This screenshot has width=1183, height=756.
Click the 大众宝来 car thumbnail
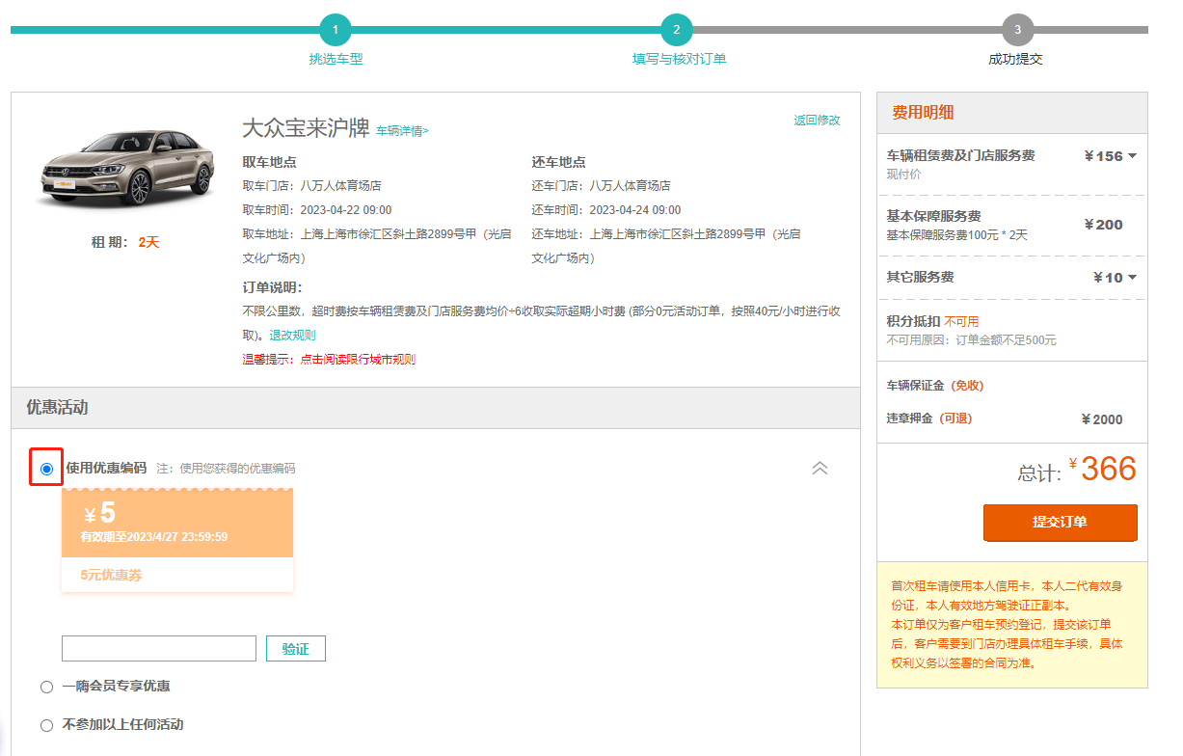click(x=125, y=170)
